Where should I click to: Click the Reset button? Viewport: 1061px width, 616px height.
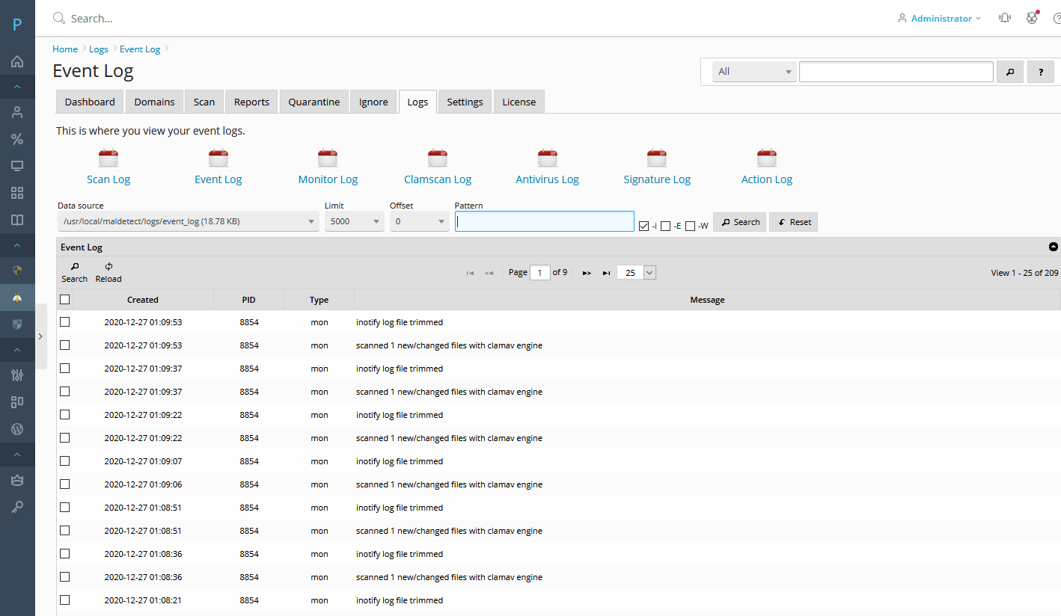click(794, 222)
